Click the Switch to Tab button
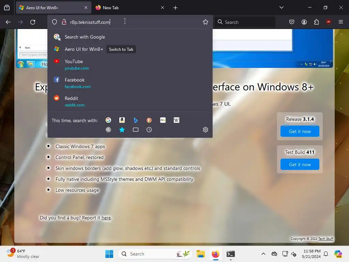 coord(121,49)
